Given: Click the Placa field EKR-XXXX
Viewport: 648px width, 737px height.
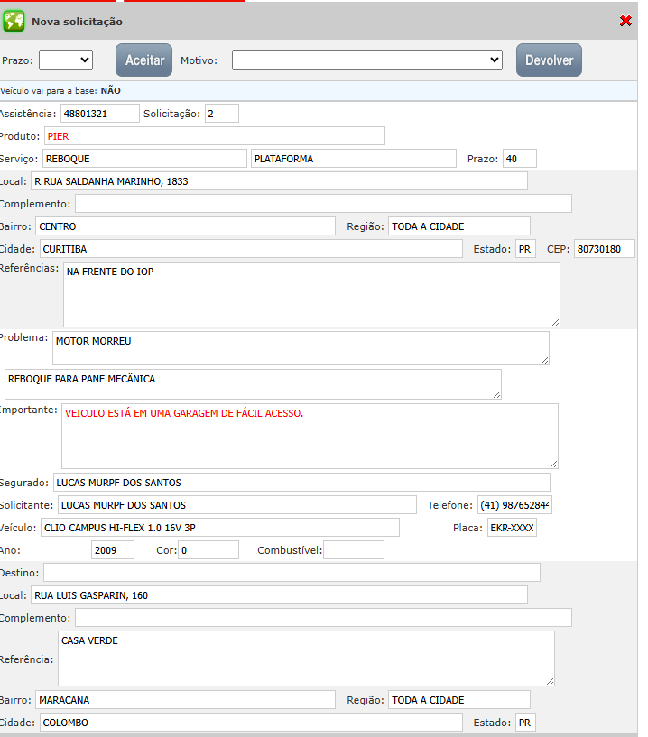Looking at the screenshot, I should 512,528.
